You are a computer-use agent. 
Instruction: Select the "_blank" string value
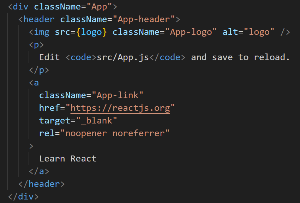tap(97, 121)
